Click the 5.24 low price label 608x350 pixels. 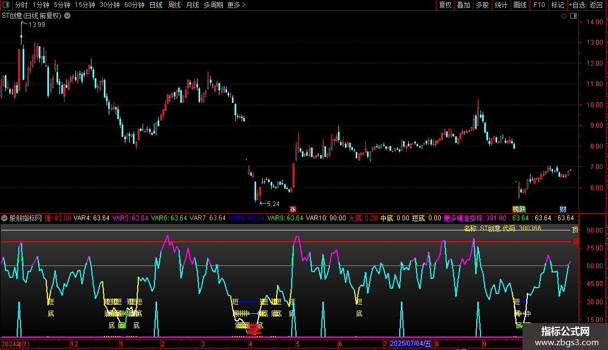273,204
